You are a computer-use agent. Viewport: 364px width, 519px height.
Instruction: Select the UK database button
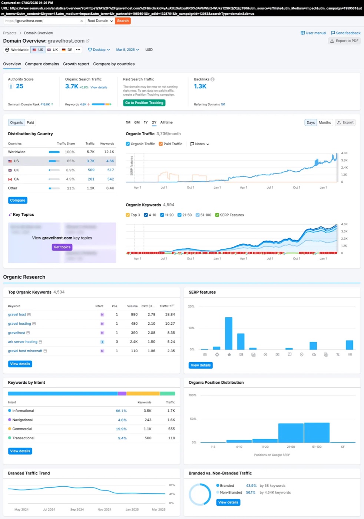click(52, 50)
